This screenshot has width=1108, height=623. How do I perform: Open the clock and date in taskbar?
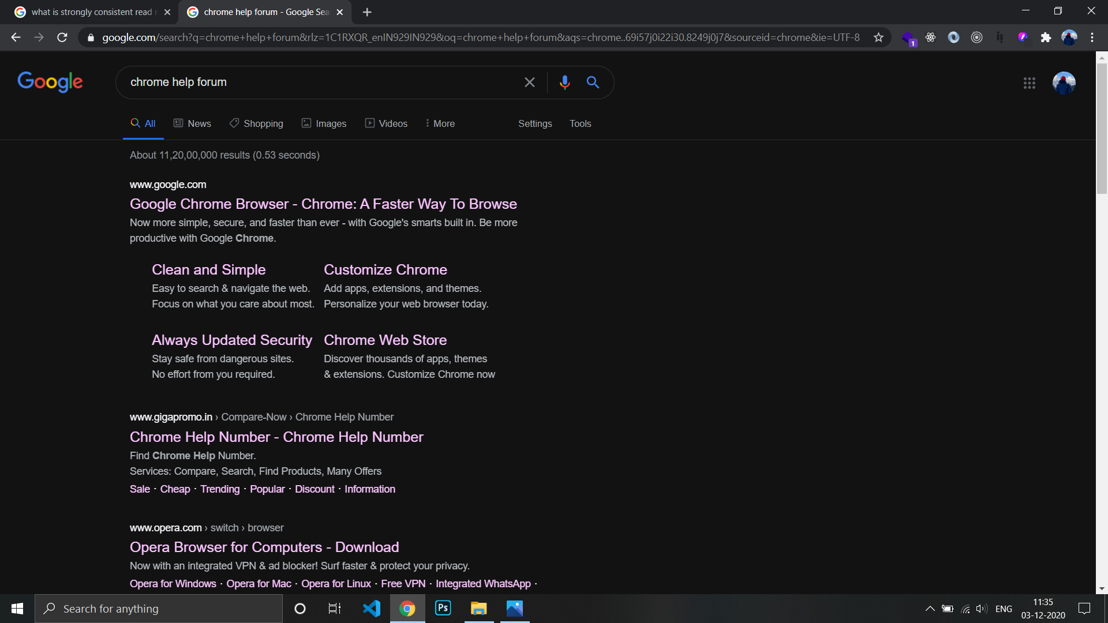point(1043,609)
